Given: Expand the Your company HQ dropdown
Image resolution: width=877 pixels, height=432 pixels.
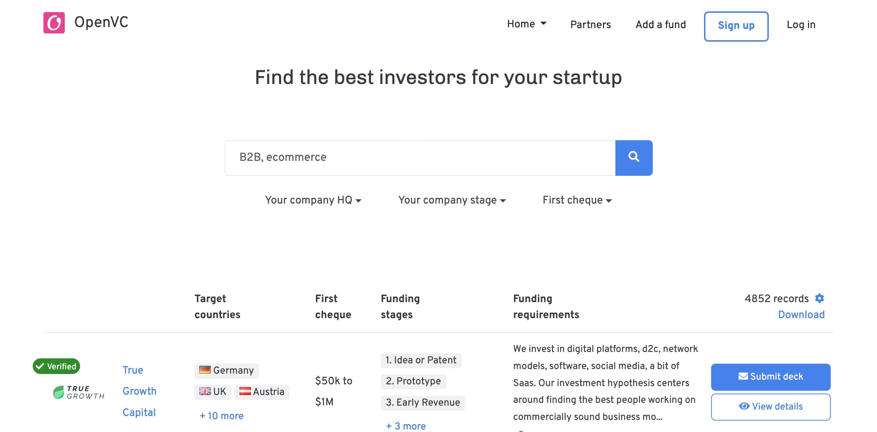Looking at the screenshot, I should pos(314,201).
